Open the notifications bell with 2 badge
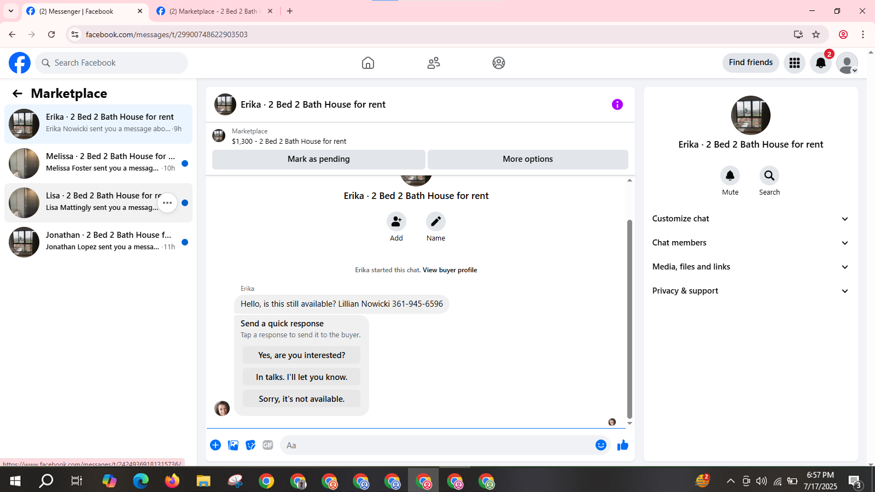 click(821, 63)
